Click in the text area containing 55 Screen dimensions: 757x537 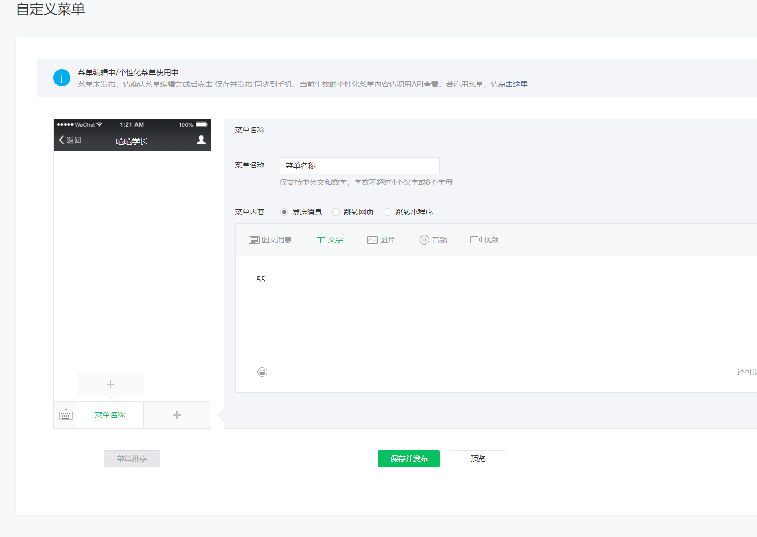pos(501,309)
